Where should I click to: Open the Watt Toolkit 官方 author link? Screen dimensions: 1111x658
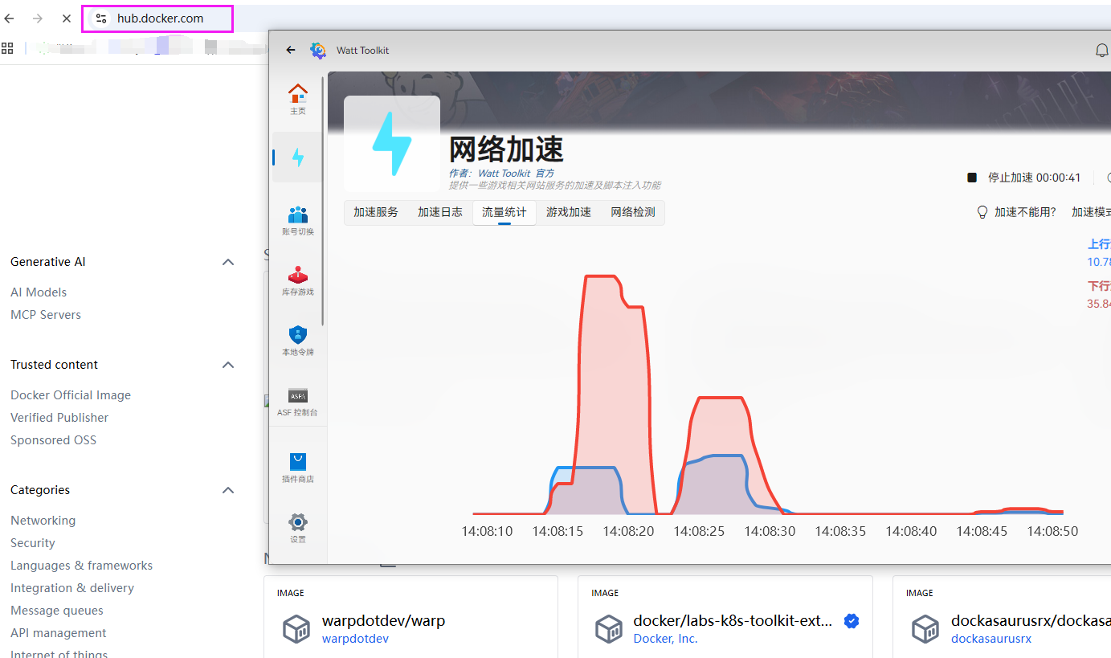pyautogui.click(x=516, y=173)
